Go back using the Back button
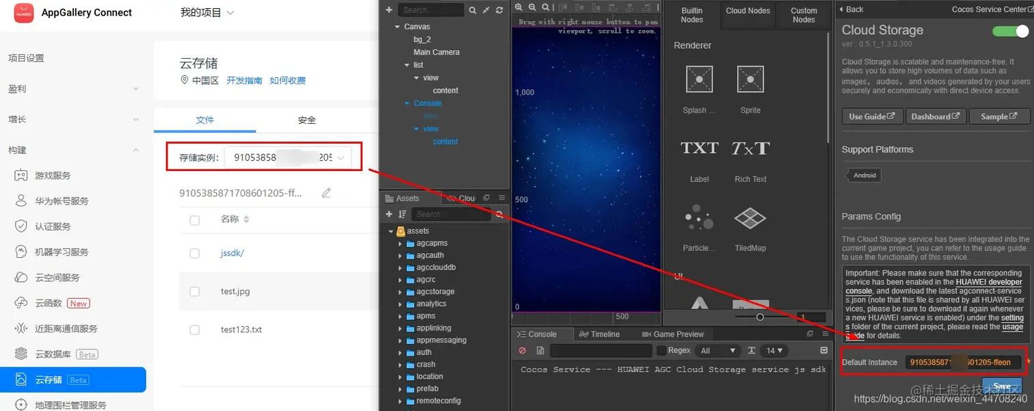Image resolution: width=1034 pixels, height=411 pixels. [850, 10]
